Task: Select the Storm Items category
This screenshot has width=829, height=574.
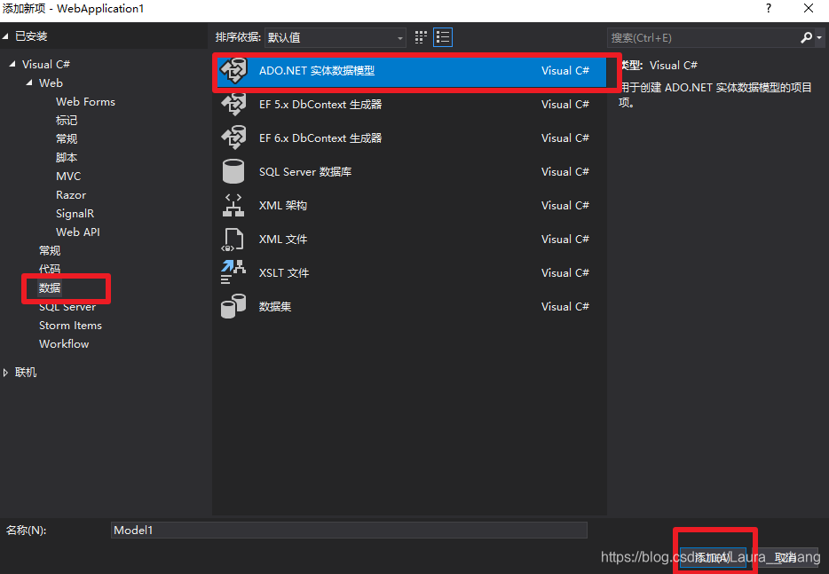Action: pyautogui.click(x=70, y=326)
